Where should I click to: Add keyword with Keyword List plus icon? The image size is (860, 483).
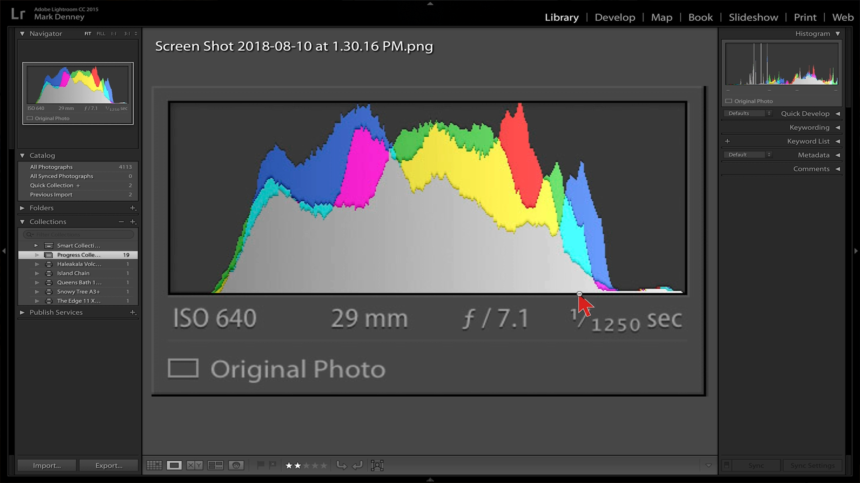point(728,141)
